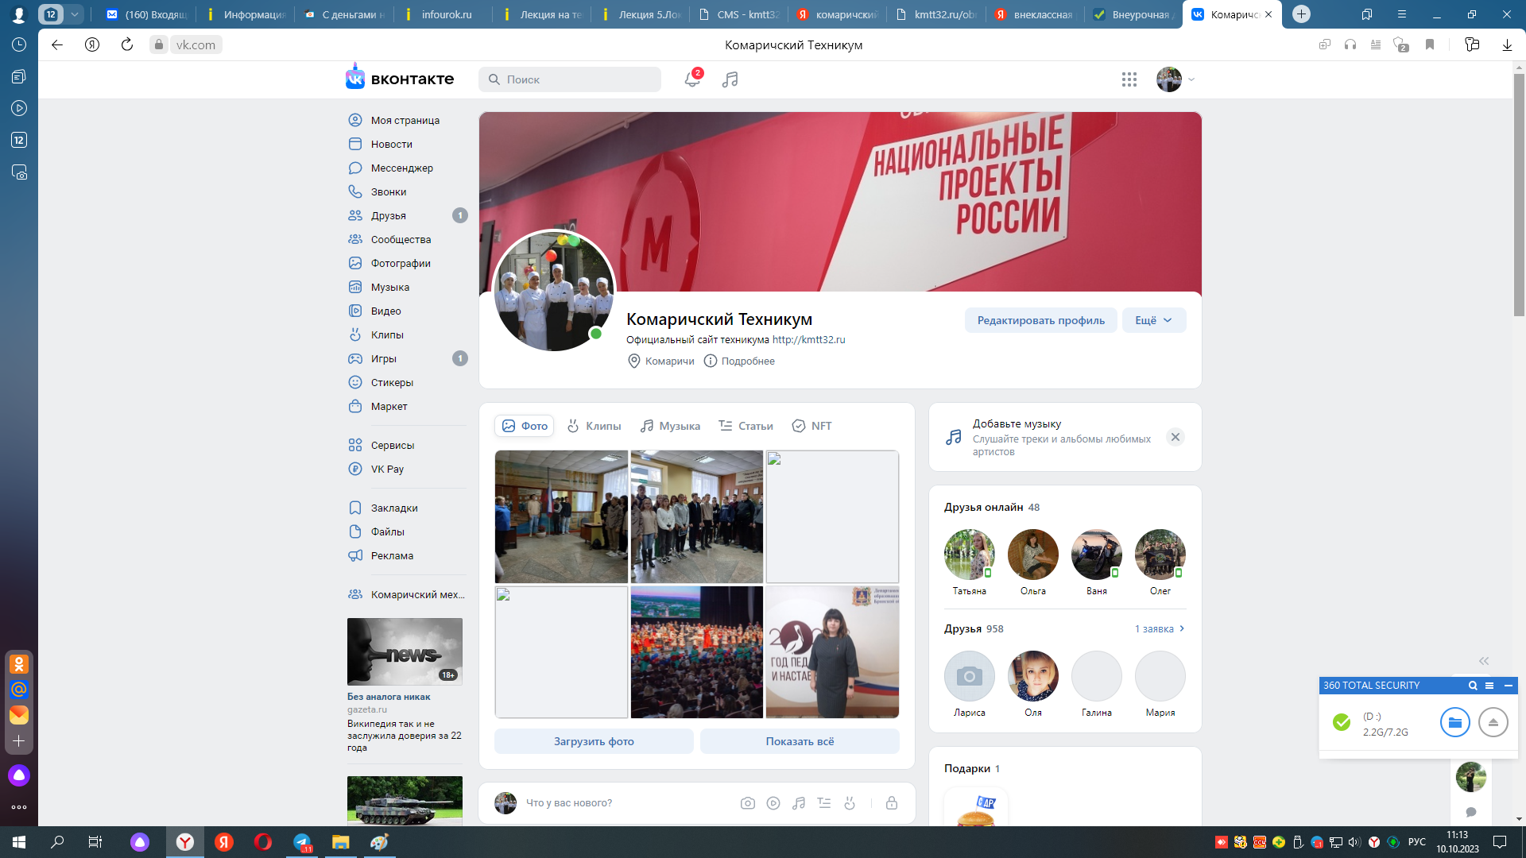Open Opera browser from taskbar

click(x=263, y=842)
